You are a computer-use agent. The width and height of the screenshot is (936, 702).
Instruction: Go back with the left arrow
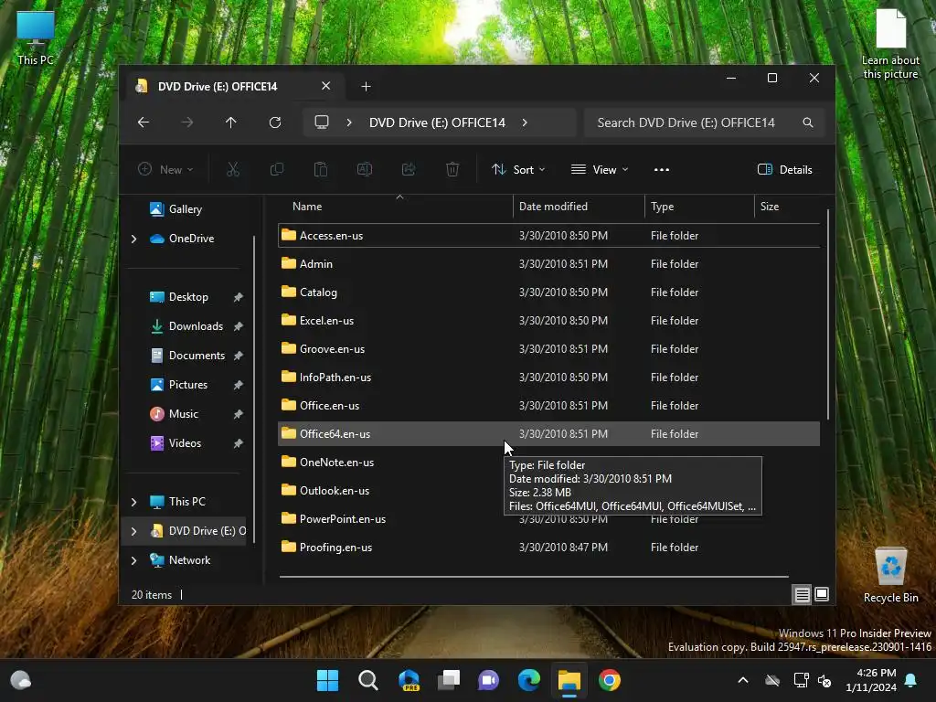(144, 122)
